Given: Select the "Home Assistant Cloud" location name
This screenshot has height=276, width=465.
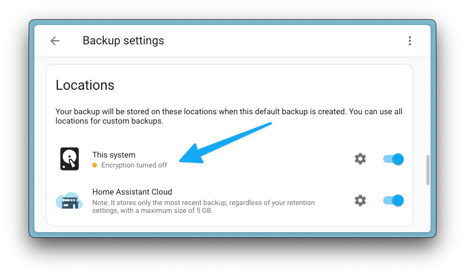Looking at the screenshot, I should pos(132,192).
